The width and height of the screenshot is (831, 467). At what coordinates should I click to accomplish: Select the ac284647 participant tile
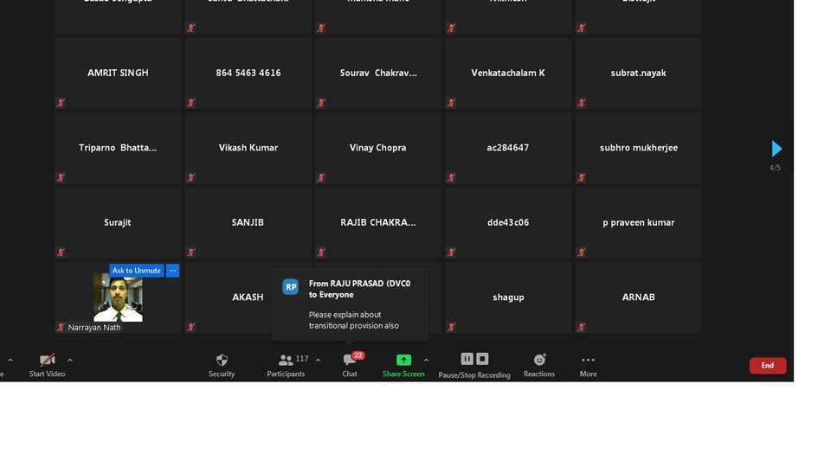point(508,148)
